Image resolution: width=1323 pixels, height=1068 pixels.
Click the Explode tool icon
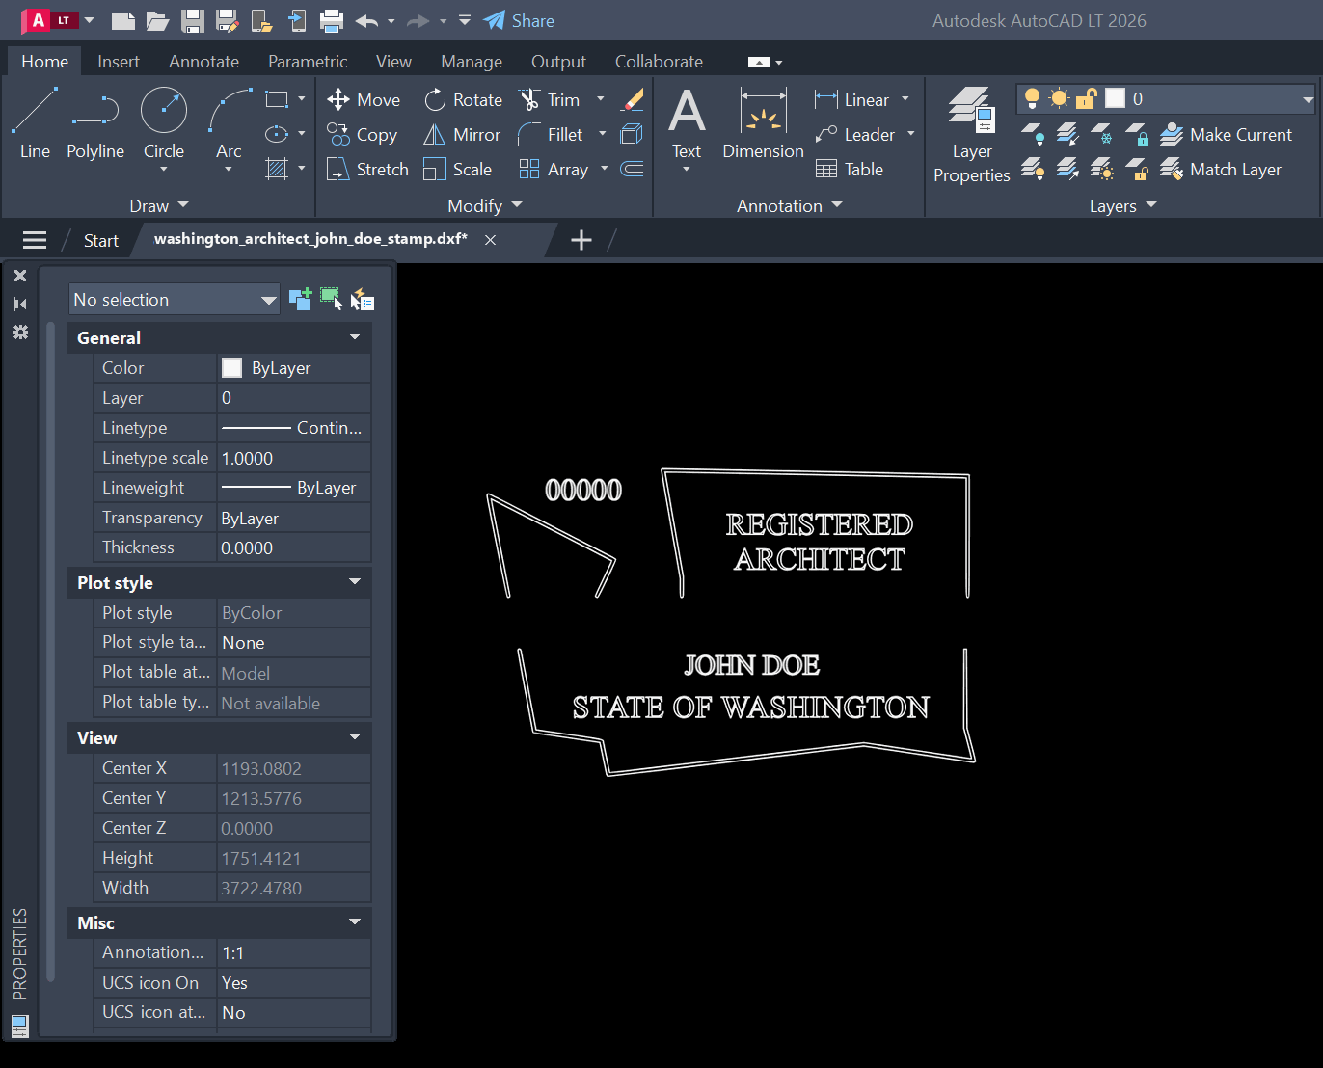(x=632, y=134)
